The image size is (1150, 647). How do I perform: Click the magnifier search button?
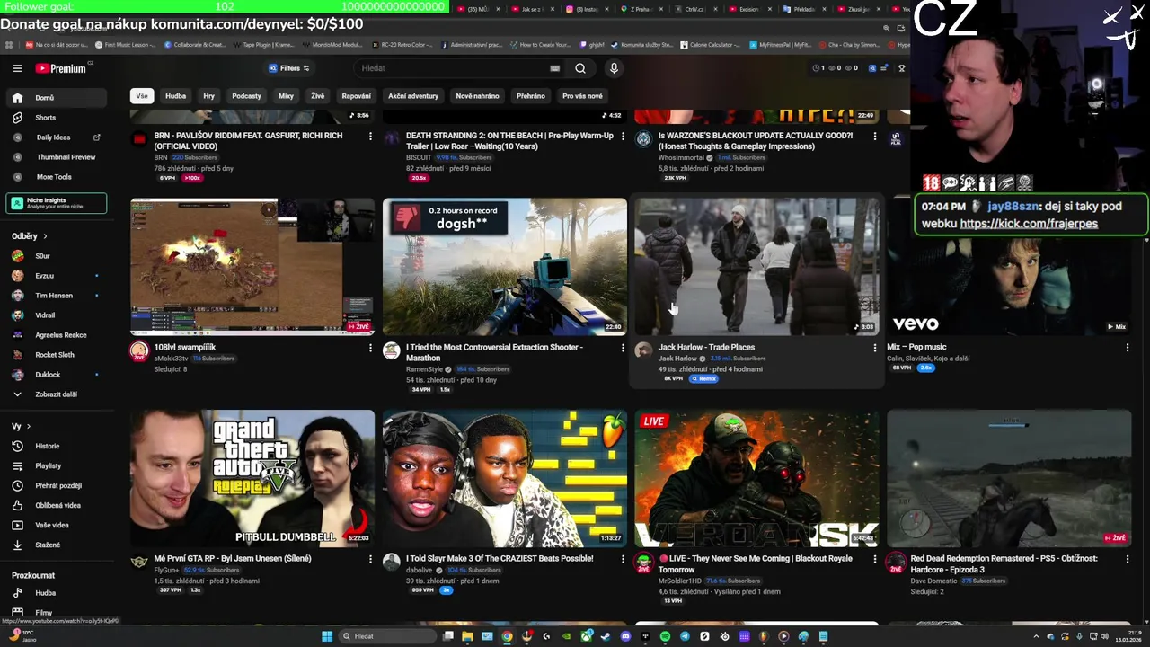pyautogui.click(x=580, y=68)
